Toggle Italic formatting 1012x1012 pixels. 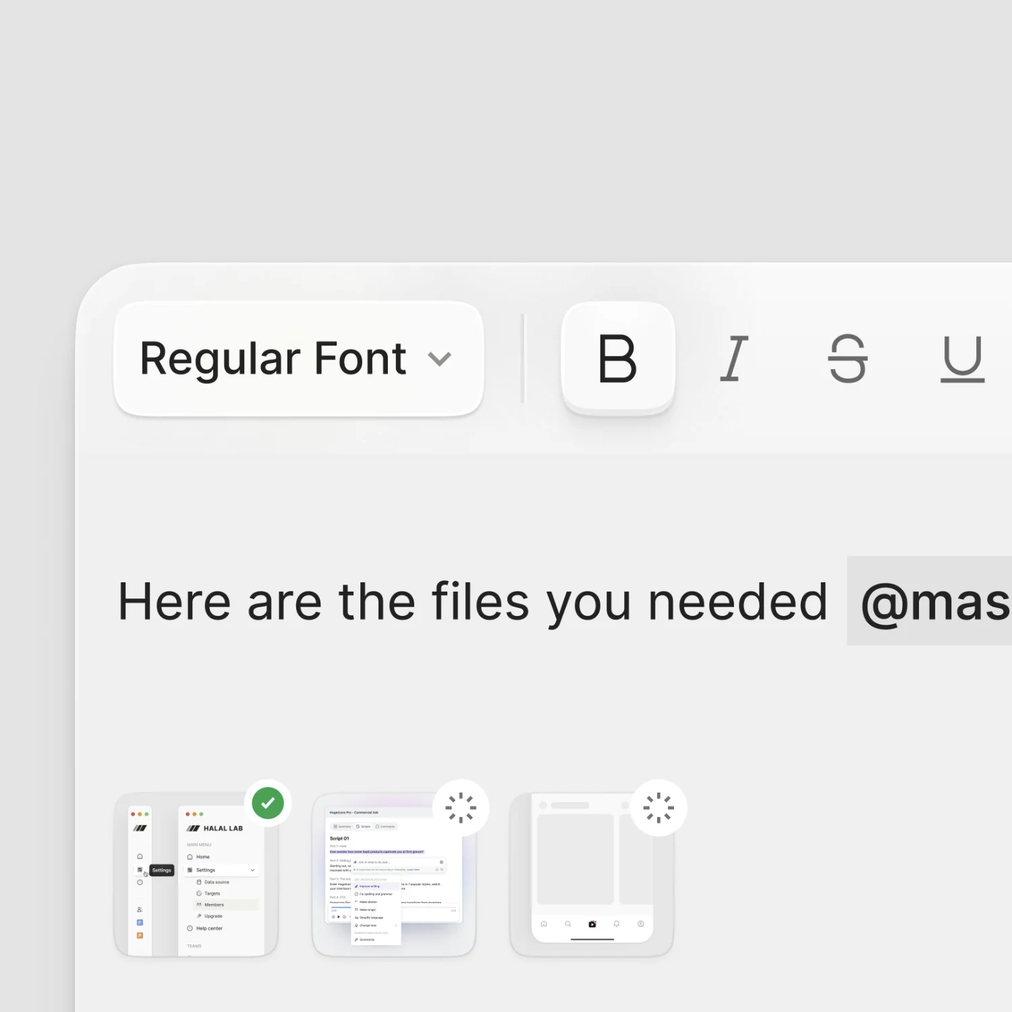tap(734, 358)
